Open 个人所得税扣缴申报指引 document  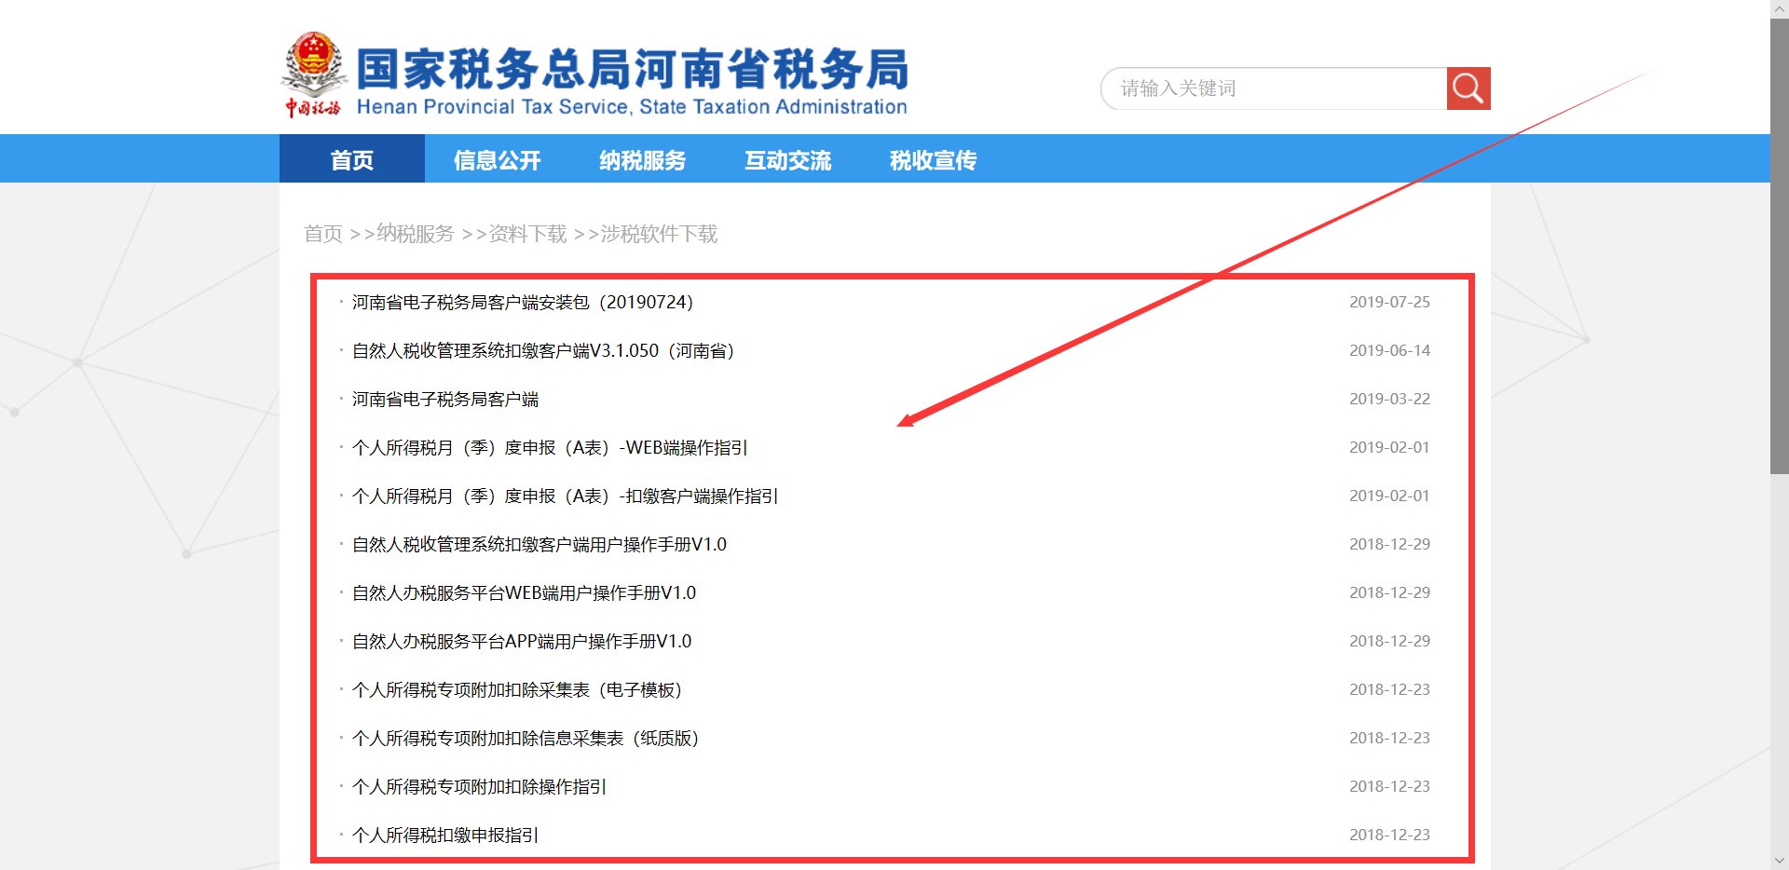[x=444, y=836]
